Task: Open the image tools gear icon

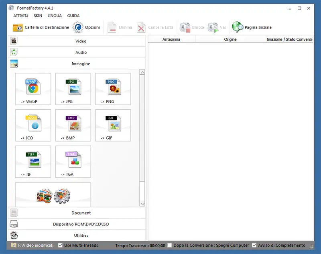Action: [62, 196]
